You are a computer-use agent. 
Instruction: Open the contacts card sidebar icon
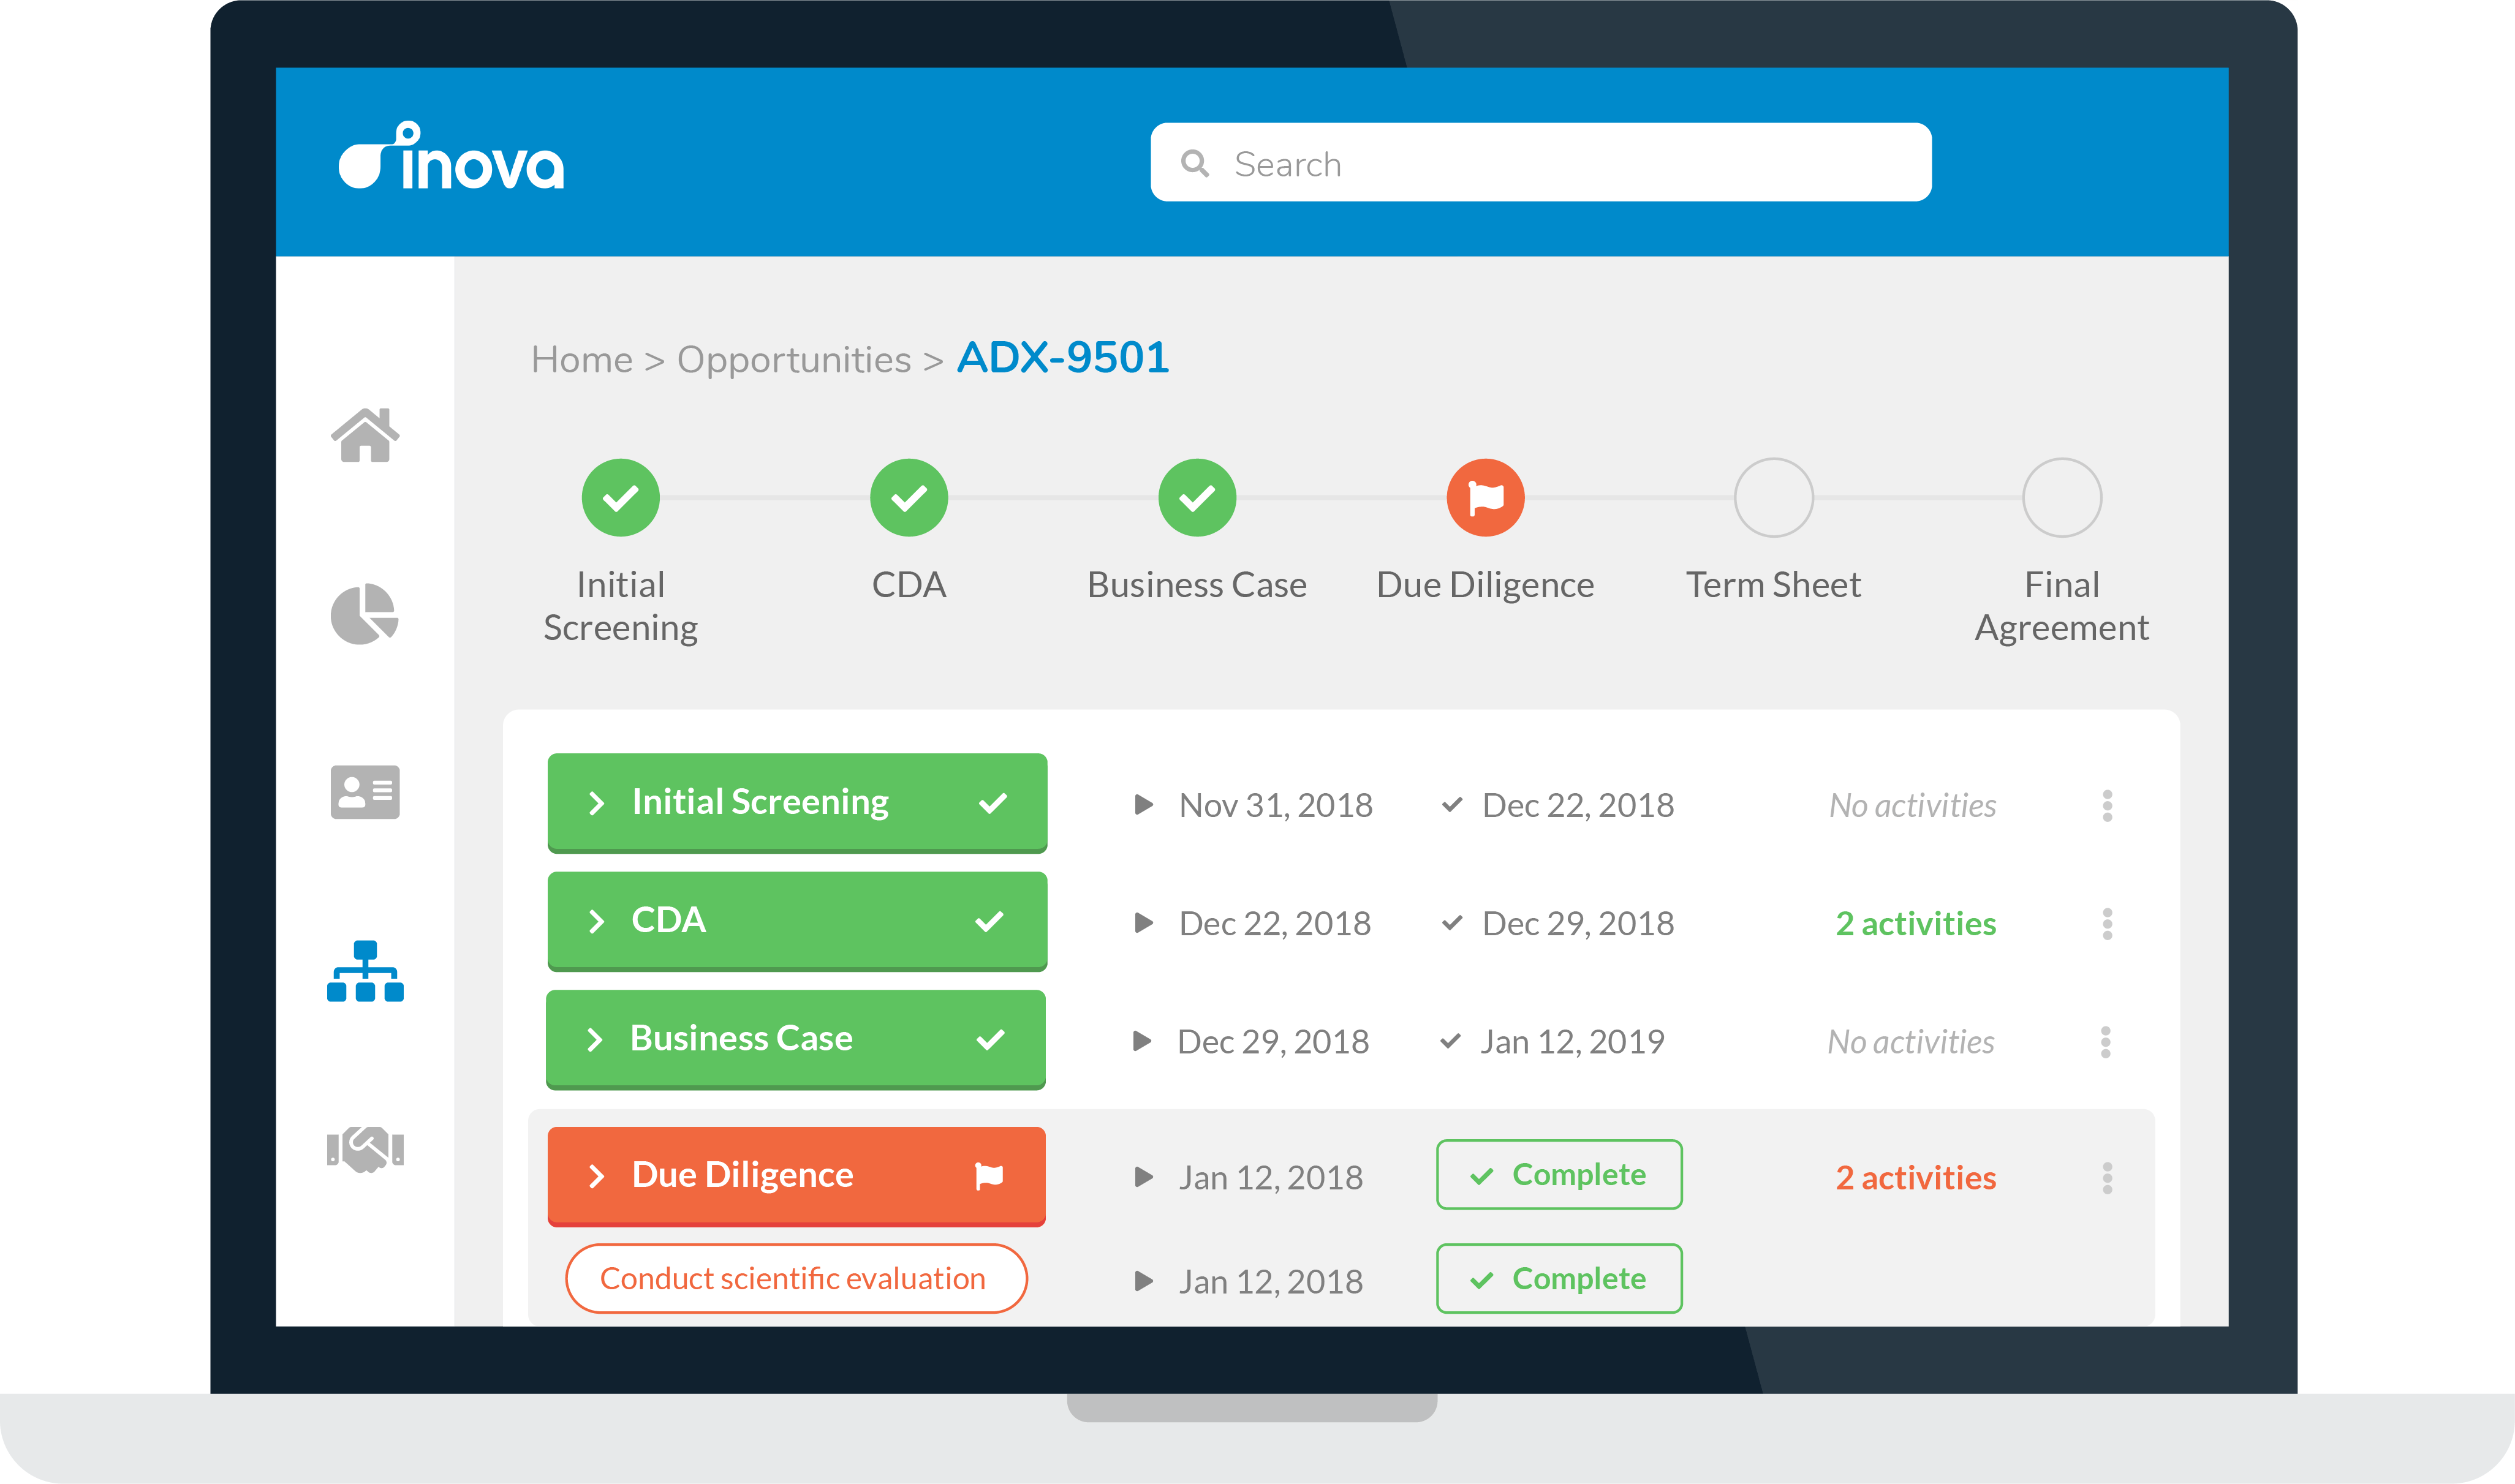tap(365, 792)
